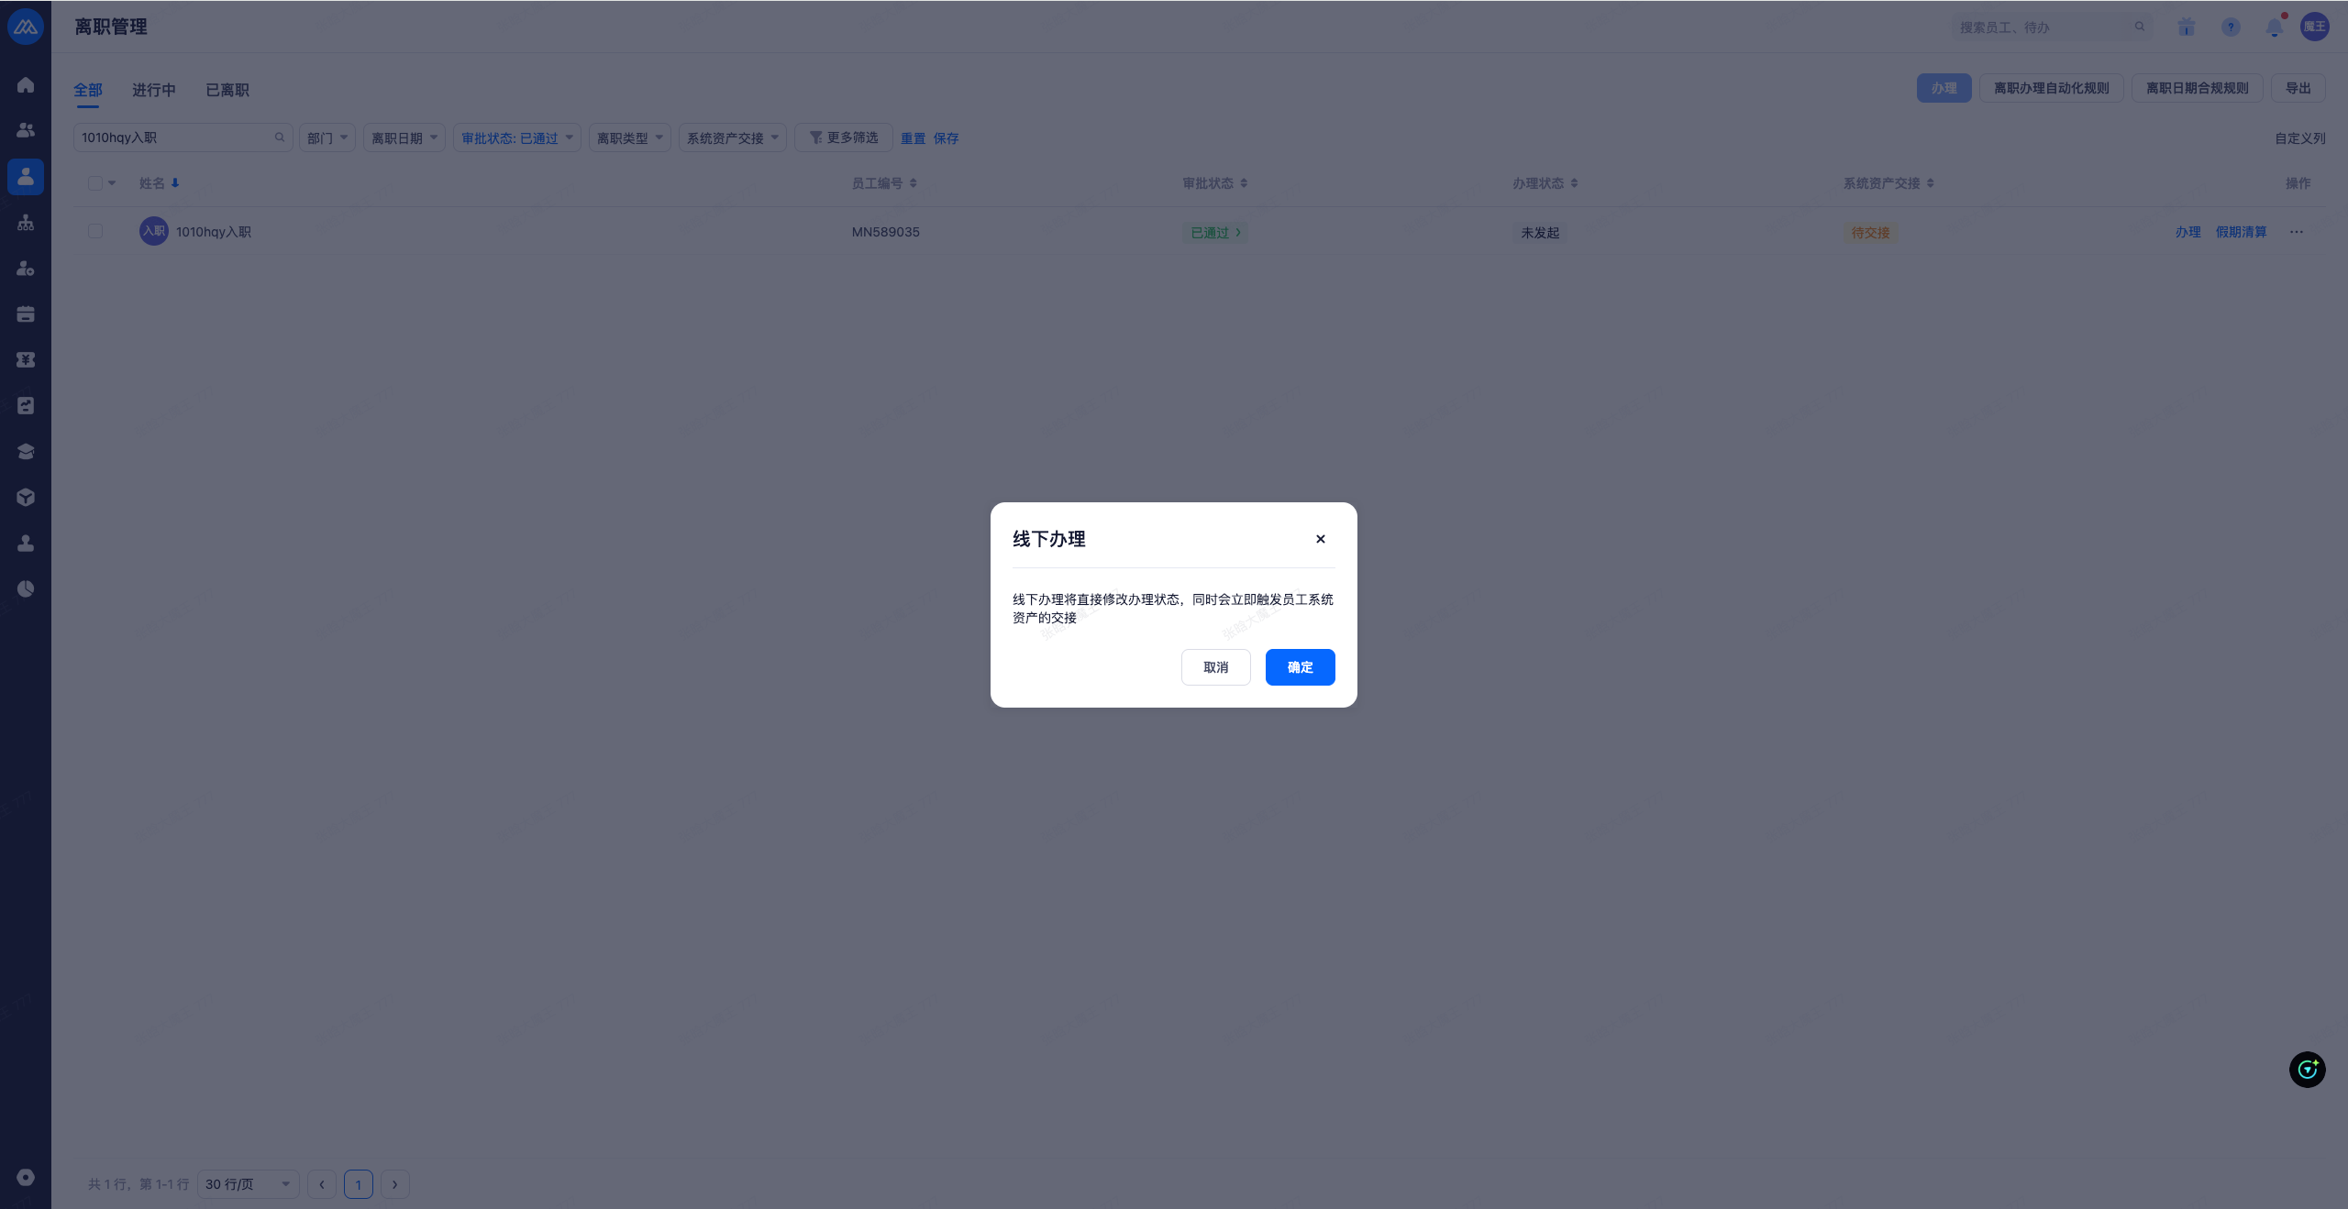Open the gift icon in header
The image size is (2348, 1209).
(x=2187, y=27)
